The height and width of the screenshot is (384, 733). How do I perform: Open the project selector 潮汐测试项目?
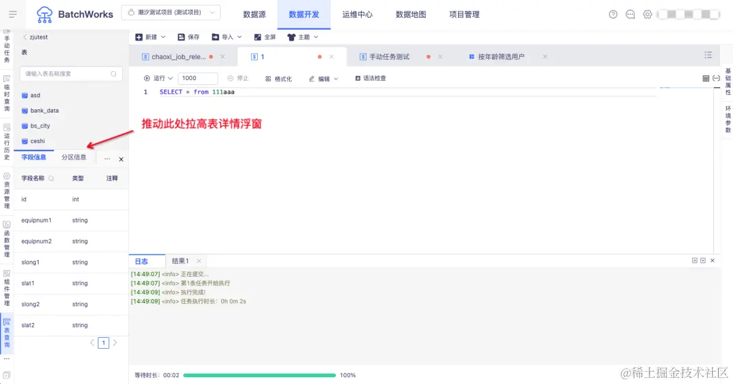click(x=170, y=13)
